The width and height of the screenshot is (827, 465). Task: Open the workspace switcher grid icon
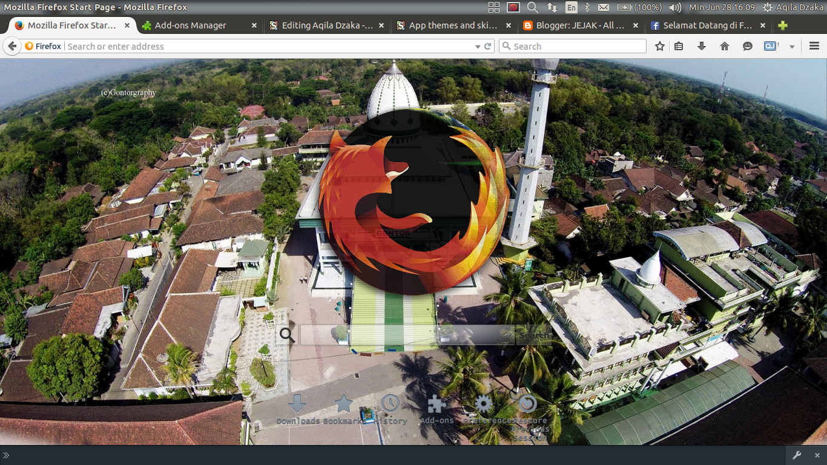tap(494, 7)
